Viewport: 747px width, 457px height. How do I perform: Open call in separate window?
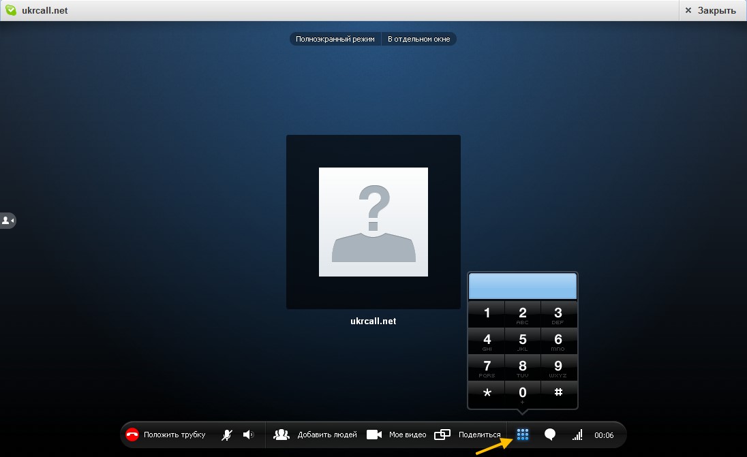point(418,40)
